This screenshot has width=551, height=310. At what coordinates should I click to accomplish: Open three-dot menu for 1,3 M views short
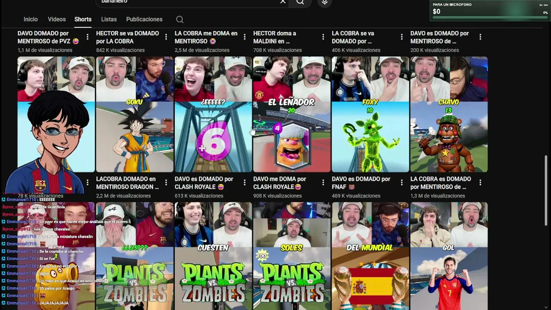[x=480, y=183]
